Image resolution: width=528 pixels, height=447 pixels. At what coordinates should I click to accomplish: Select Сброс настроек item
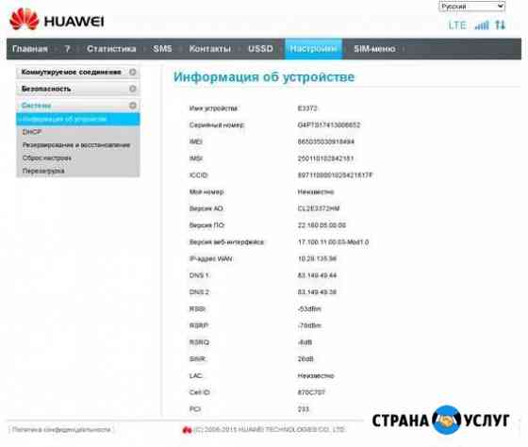[47, 158]
